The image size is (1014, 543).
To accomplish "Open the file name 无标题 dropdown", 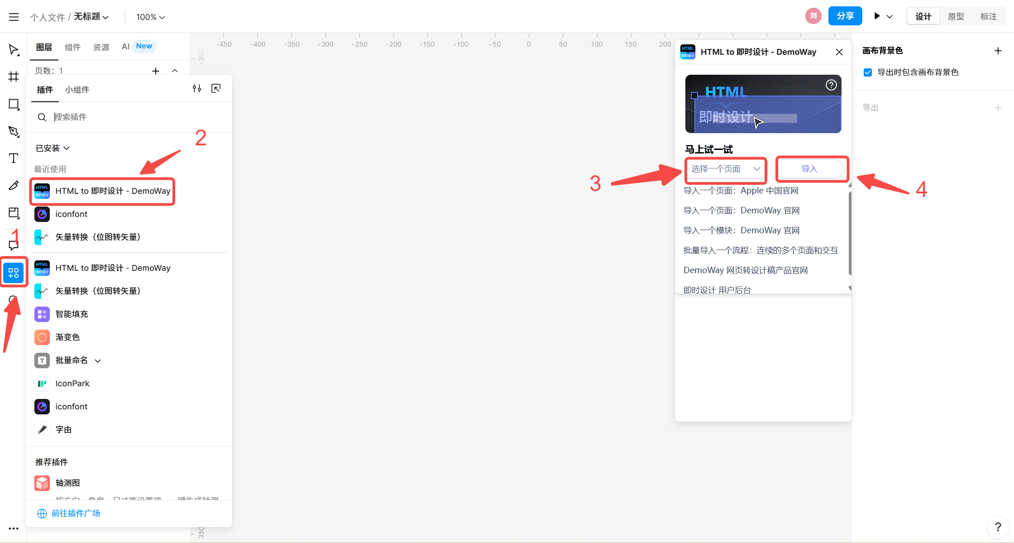I will tap(91, 17).
